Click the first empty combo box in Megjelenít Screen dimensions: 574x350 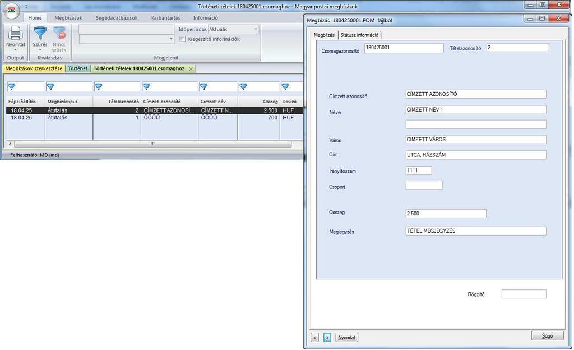click(126, 29)
